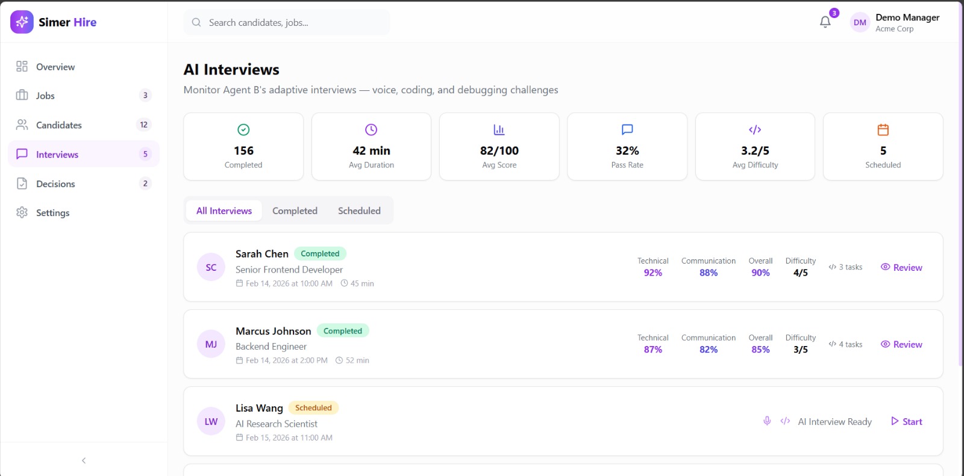Review Marcus Johnson's interview
Viewport: 964px width, 476px height.
tap(901, 344)
